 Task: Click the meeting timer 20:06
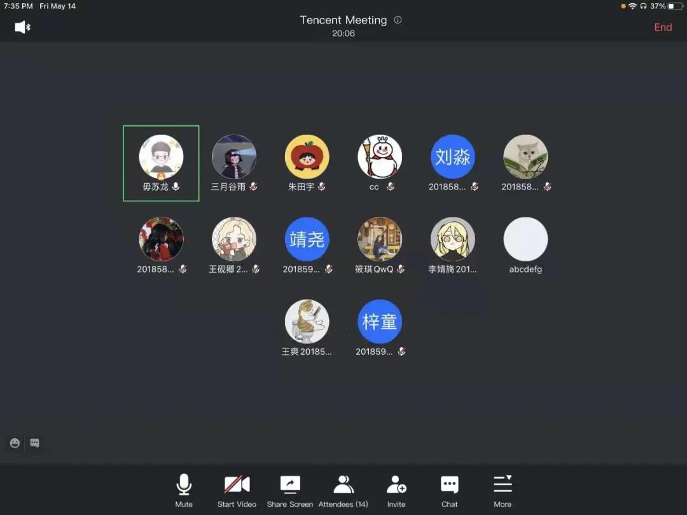click(343, 33)
